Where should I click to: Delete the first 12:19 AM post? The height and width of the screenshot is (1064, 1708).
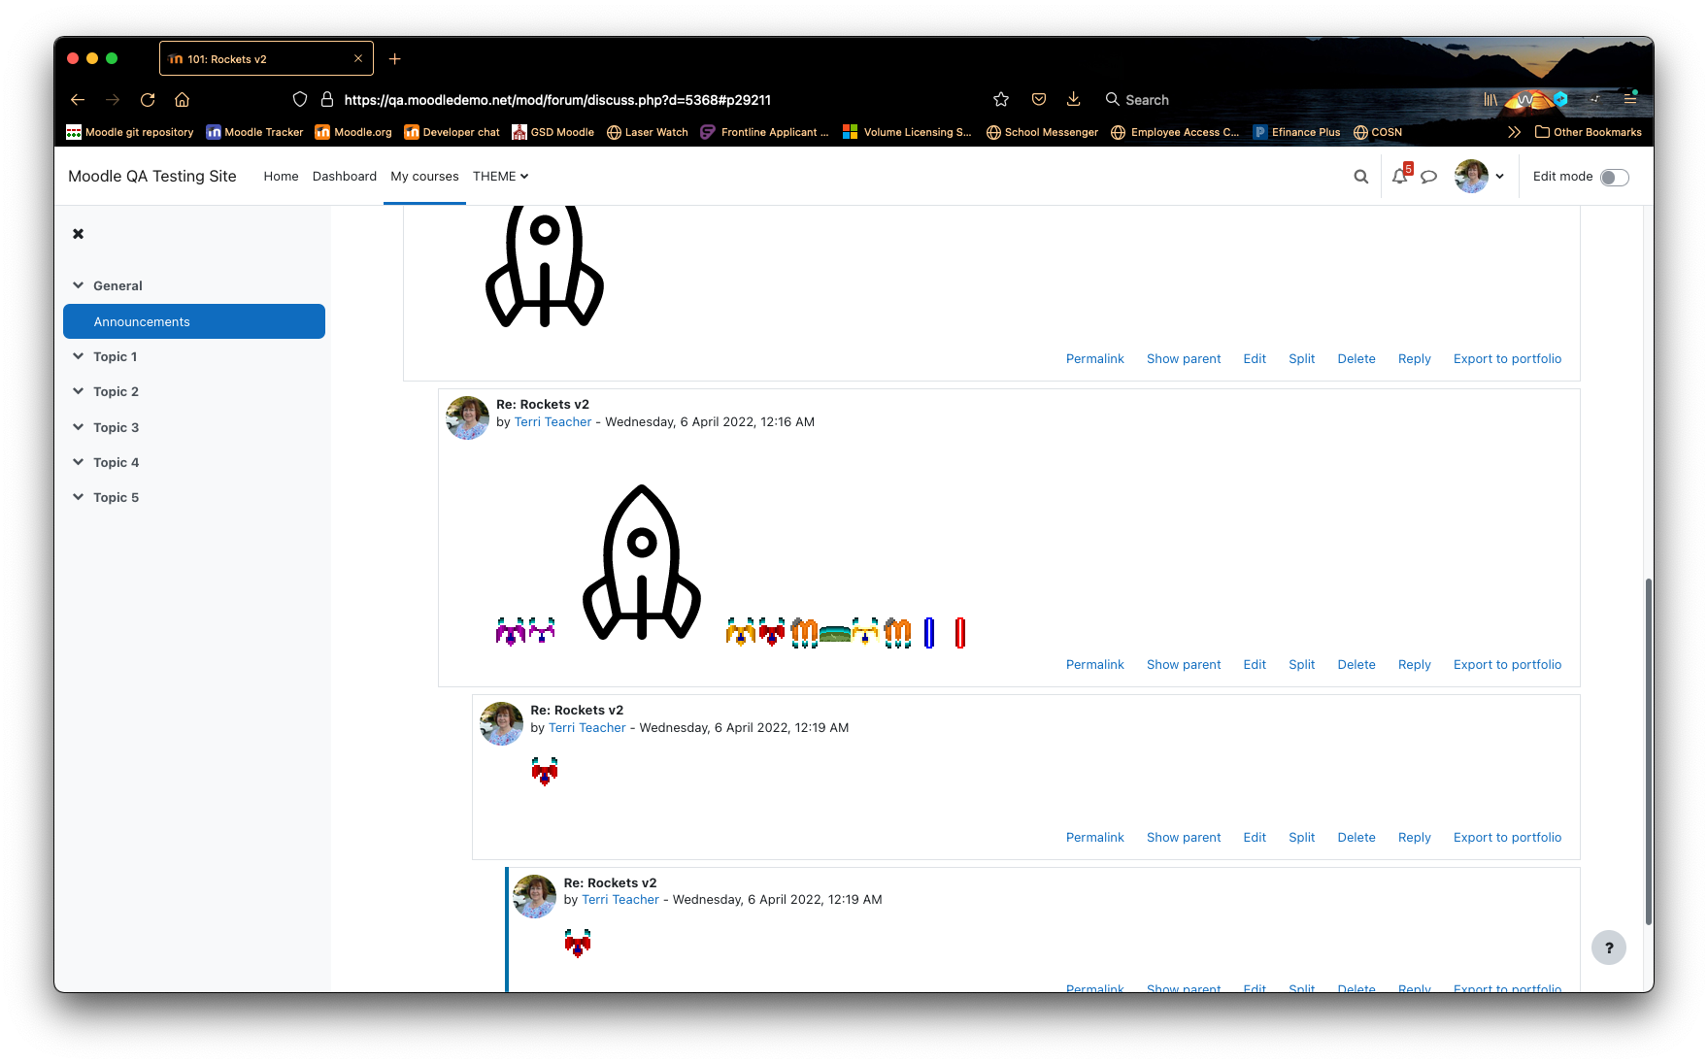tap(1356, 838)
